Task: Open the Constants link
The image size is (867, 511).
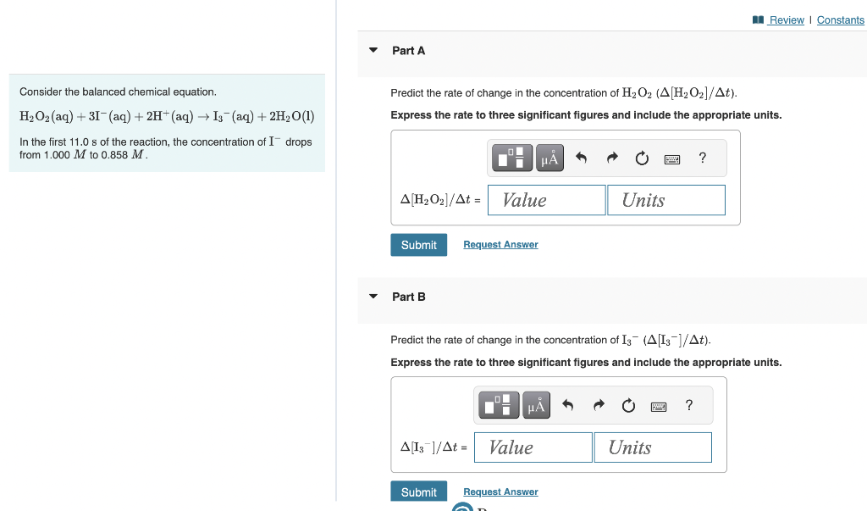Action: point(840,19)
